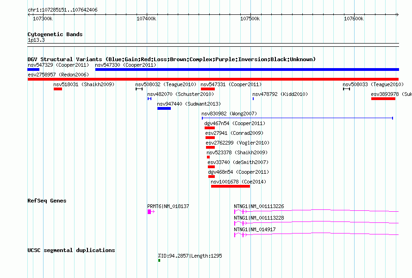Viewport: 412px width, 278px height.
Task: Click the NTNG1|NM_014917 gene label
Action: click(255, 230)
